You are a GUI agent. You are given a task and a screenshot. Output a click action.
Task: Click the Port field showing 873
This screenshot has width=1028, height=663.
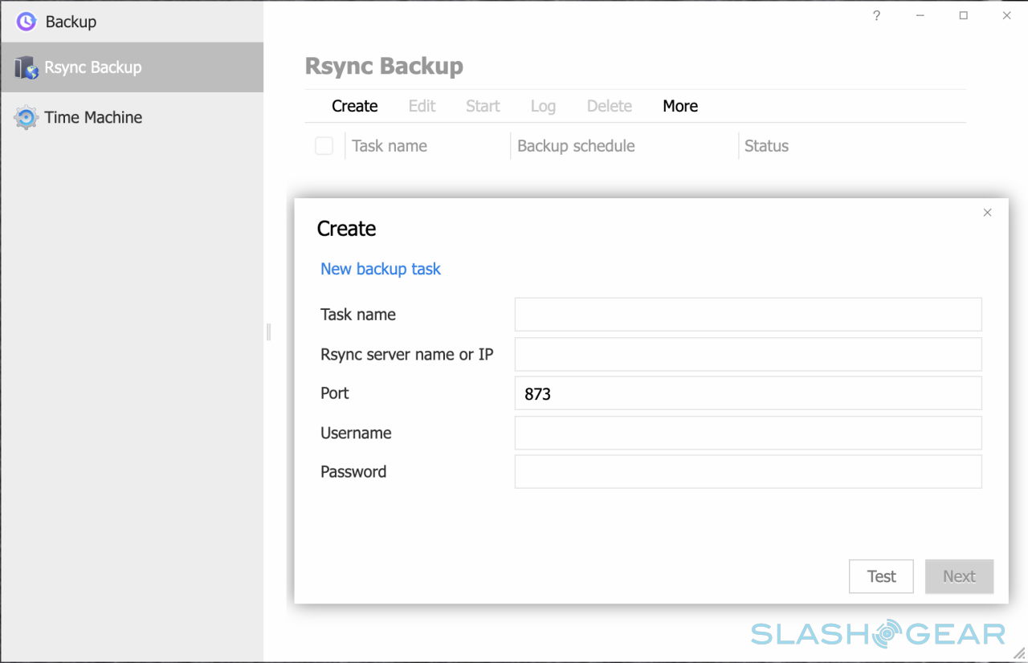(748, 393)
